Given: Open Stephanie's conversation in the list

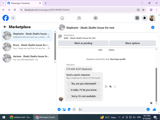Looking at the screenshot, I should tap(27, 36).
